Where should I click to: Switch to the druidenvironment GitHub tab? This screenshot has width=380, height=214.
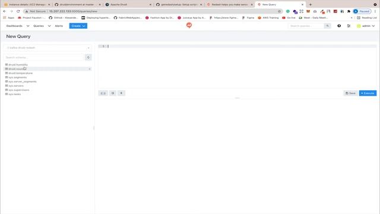(x=78, y=5)
